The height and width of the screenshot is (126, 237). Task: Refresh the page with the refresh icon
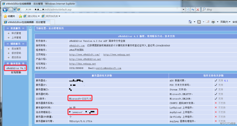[193, 10]
